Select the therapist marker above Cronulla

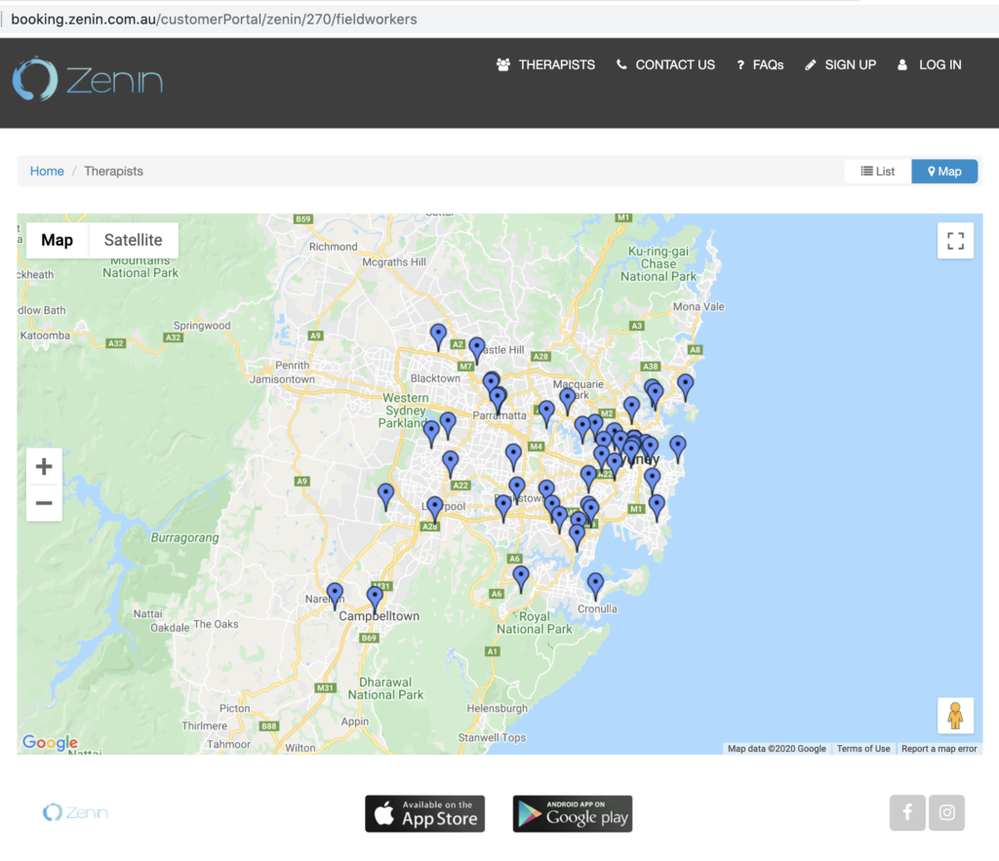[x=595, y=585]
